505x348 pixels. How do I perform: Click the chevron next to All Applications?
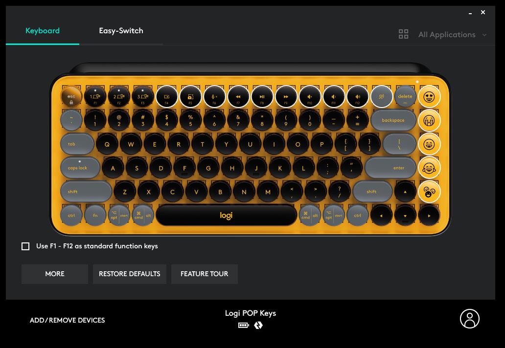coord(484,35)
